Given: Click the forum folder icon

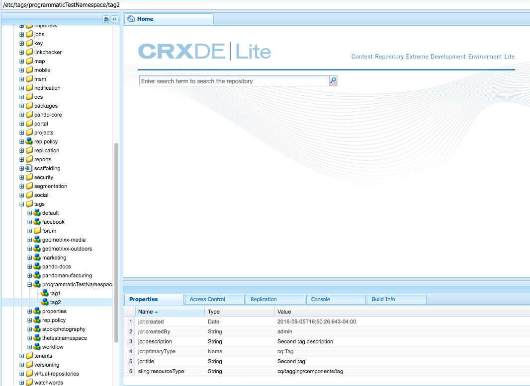Looking at the screenshot, I should 37,231.
